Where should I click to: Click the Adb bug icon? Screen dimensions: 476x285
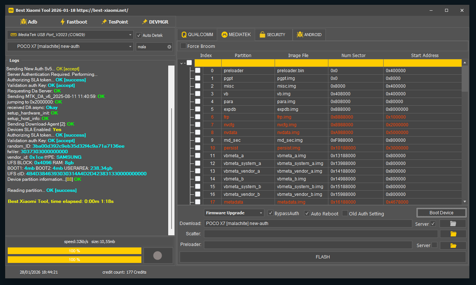(23, 22)
